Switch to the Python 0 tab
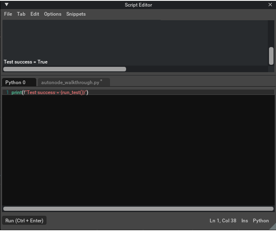Screen dimensions: 276x231 (x=16, y=82)
